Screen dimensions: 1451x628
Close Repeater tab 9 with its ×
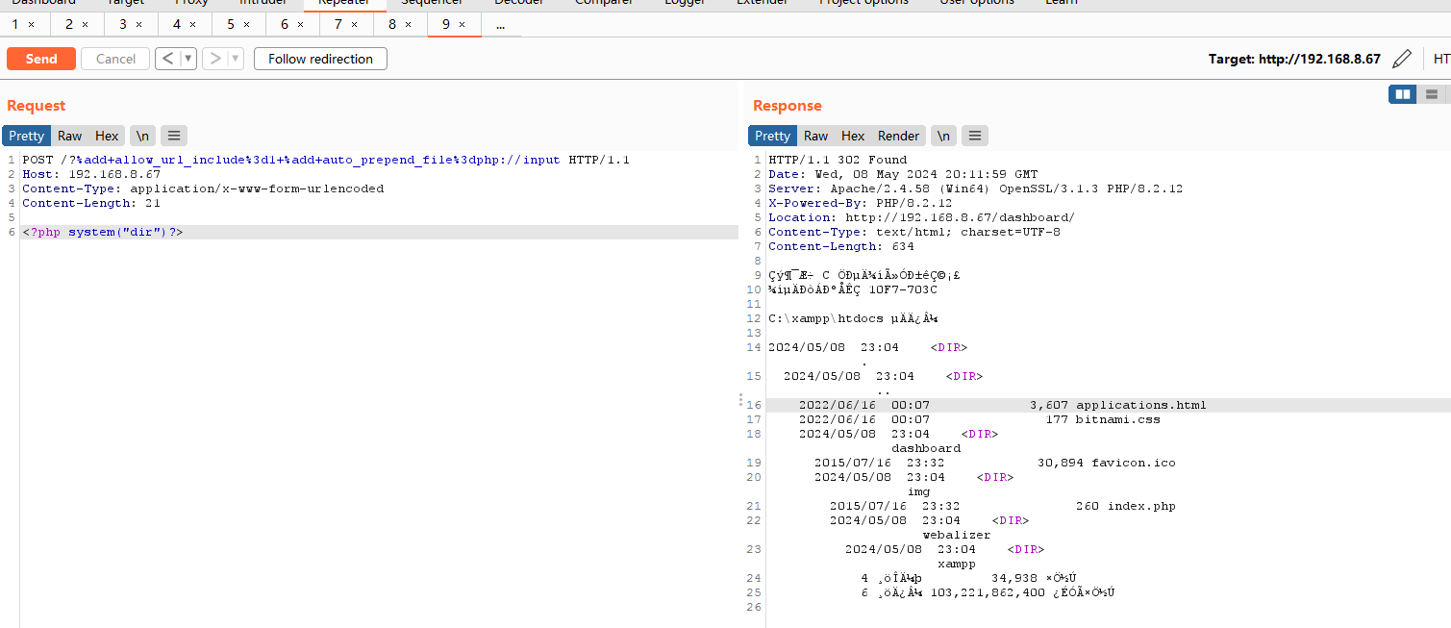coord(463,24)
